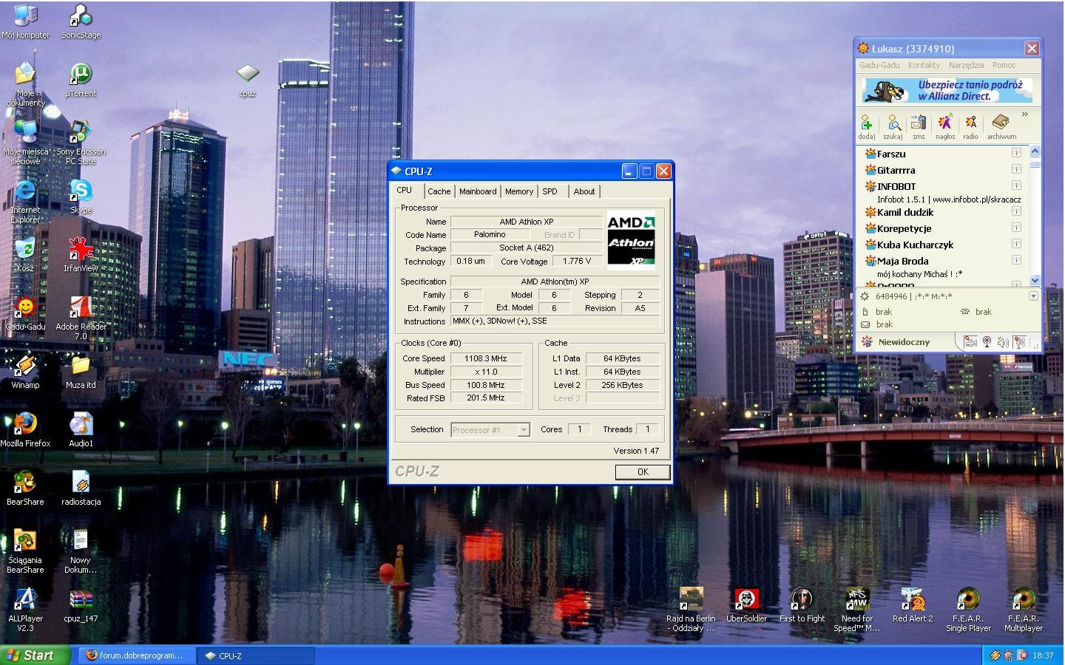Open the Skype desktop icon
This screenshot has height=665, width=1065.
tap(81, 197)
